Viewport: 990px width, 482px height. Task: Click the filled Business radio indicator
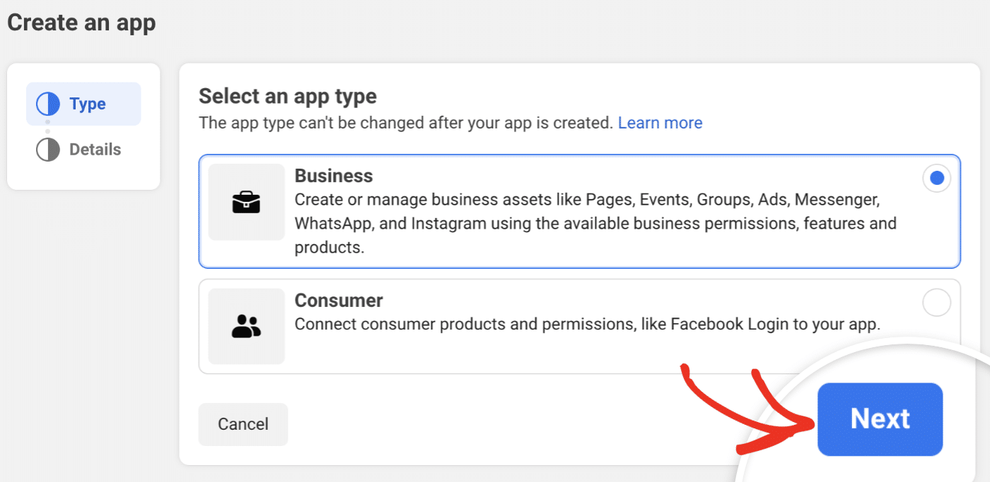[936, 179]
